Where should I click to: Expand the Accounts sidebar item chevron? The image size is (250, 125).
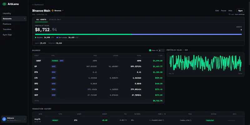click(x=25, y=19)
